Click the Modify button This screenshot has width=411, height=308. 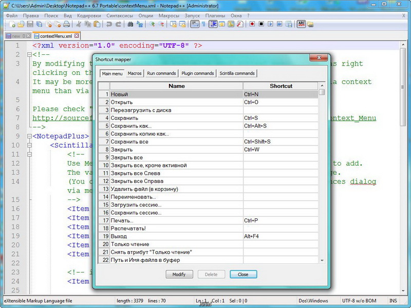(179, 274)
